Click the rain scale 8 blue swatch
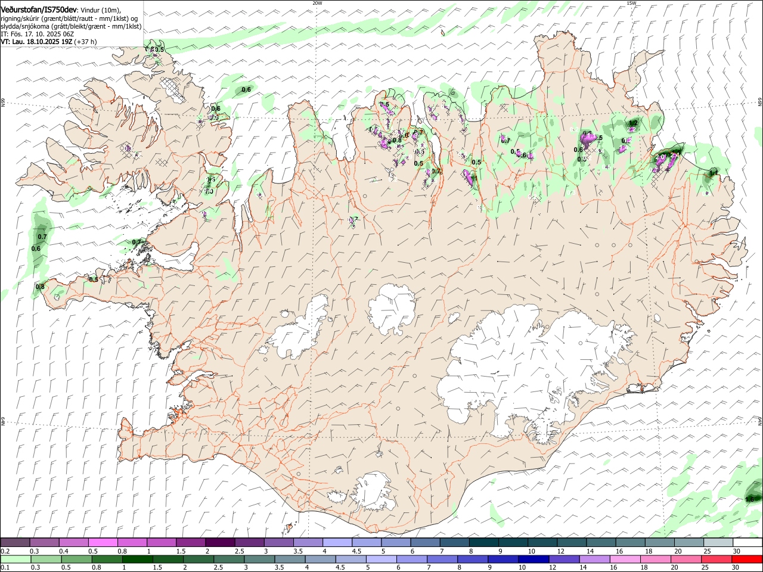The image size is (763, 572). (x=472, y=559)
